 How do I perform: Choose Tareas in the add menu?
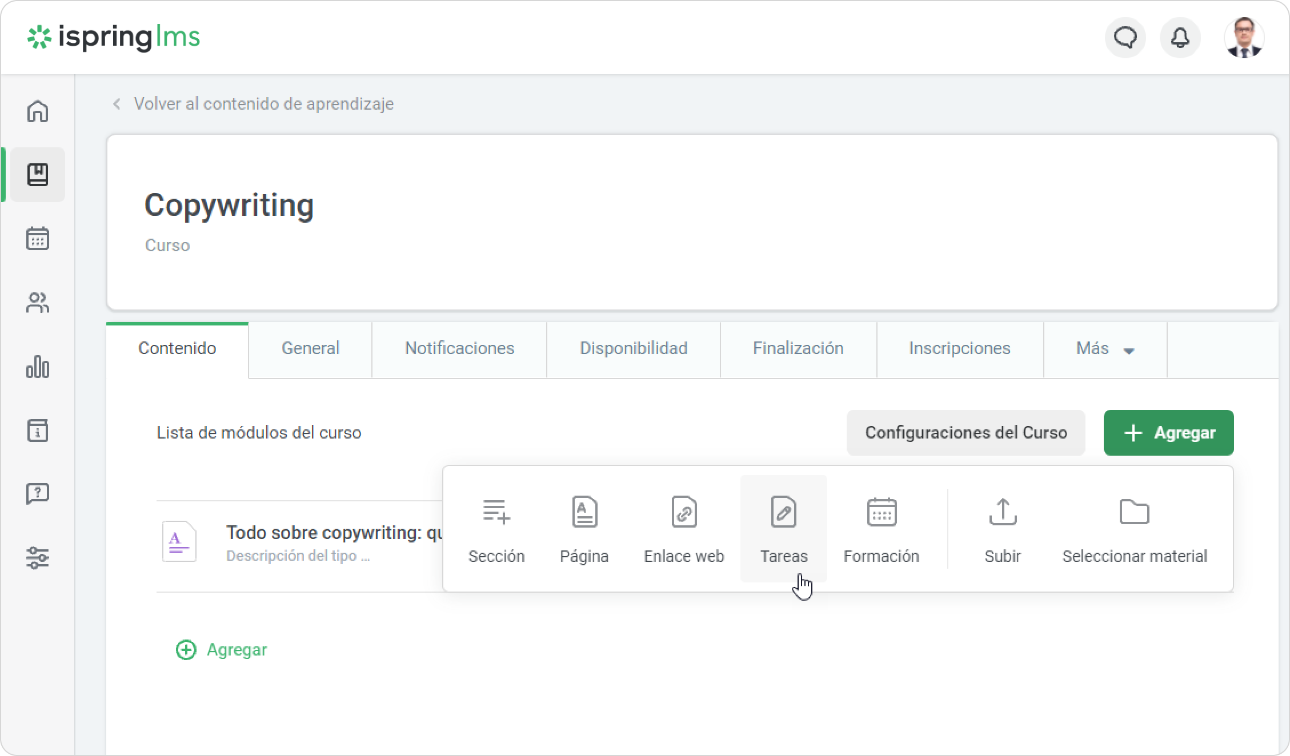point(783,529)
